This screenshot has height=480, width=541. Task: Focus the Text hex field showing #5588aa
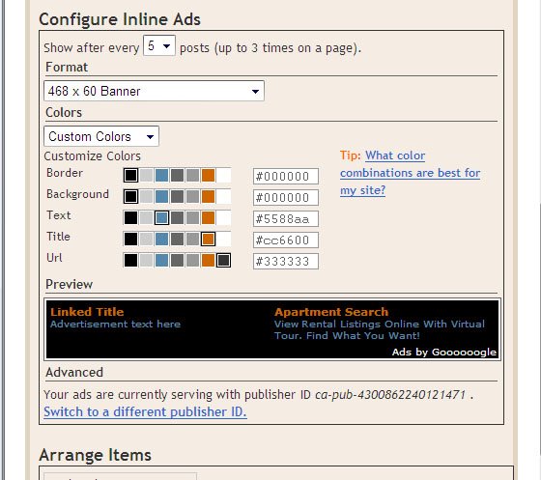click(x=286, y=219)
